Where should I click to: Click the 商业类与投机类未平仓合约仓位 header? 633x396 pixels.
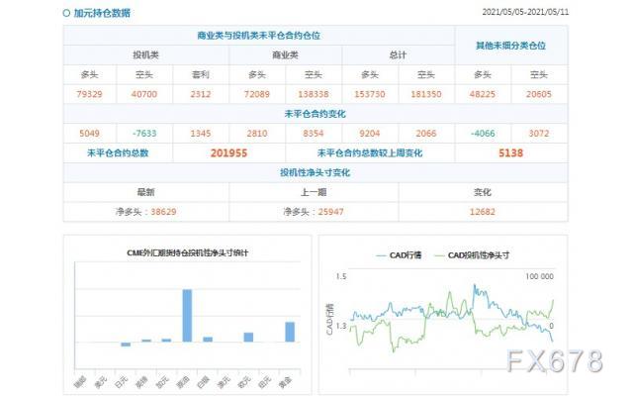259,36
